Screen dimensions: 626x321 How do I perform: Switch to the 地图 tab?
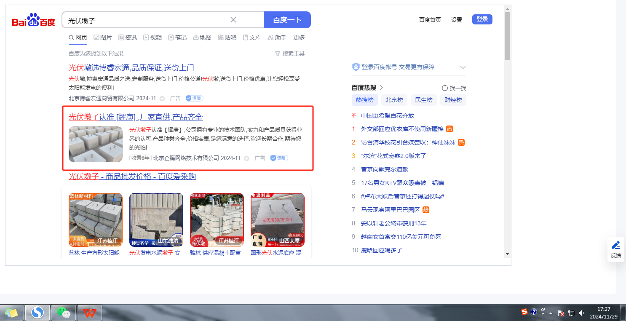tap(202, 37)
